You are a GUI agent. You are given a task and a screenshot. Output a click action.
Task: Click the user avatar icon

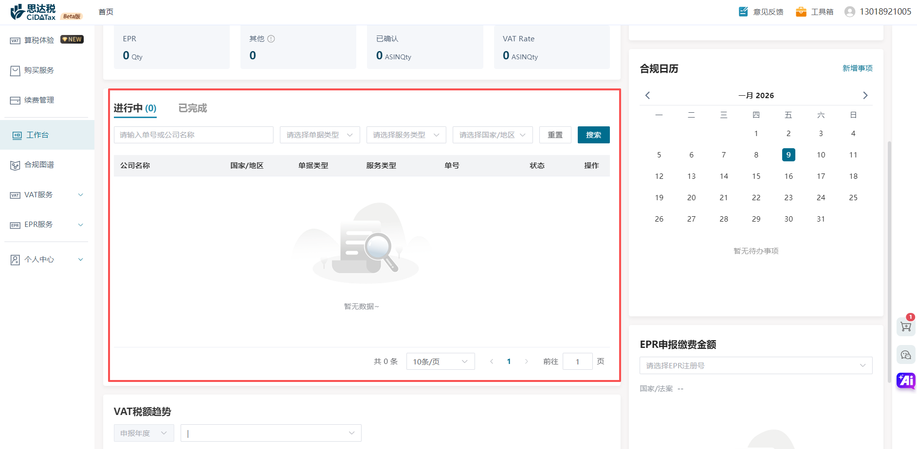coord(850,12)
